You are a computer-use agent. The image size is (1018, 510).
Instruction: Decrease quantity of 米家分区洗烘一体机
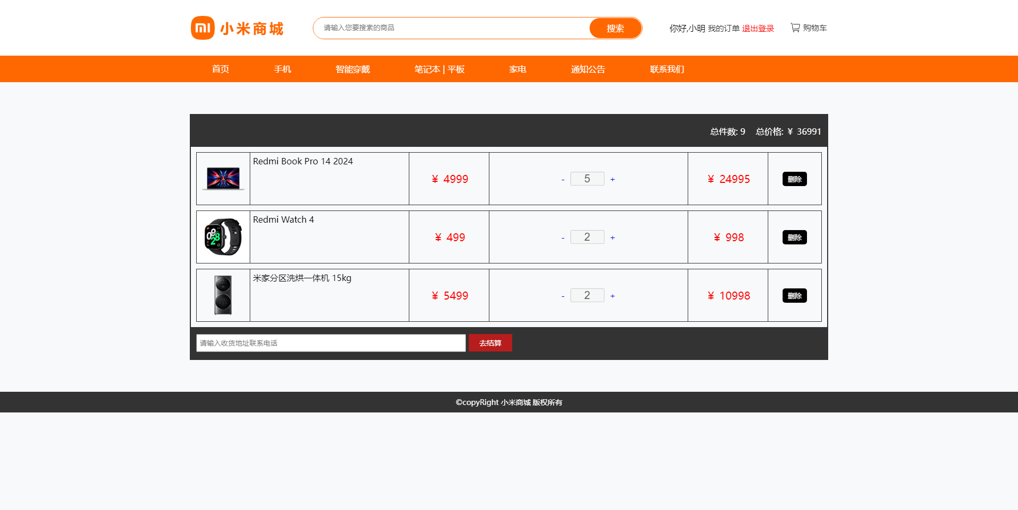point(563,296)
